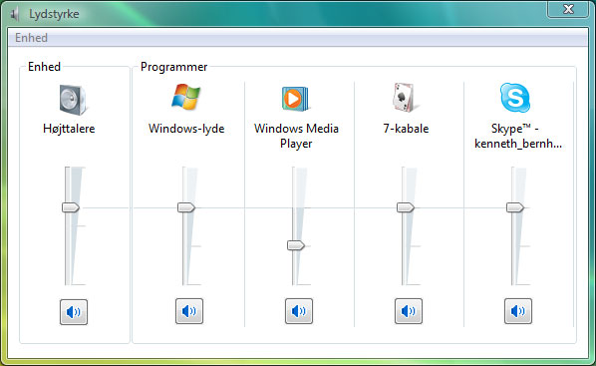Click the Højttalere device label
The width and height of the screenshot is (596, 366).
tap(69, 129)
